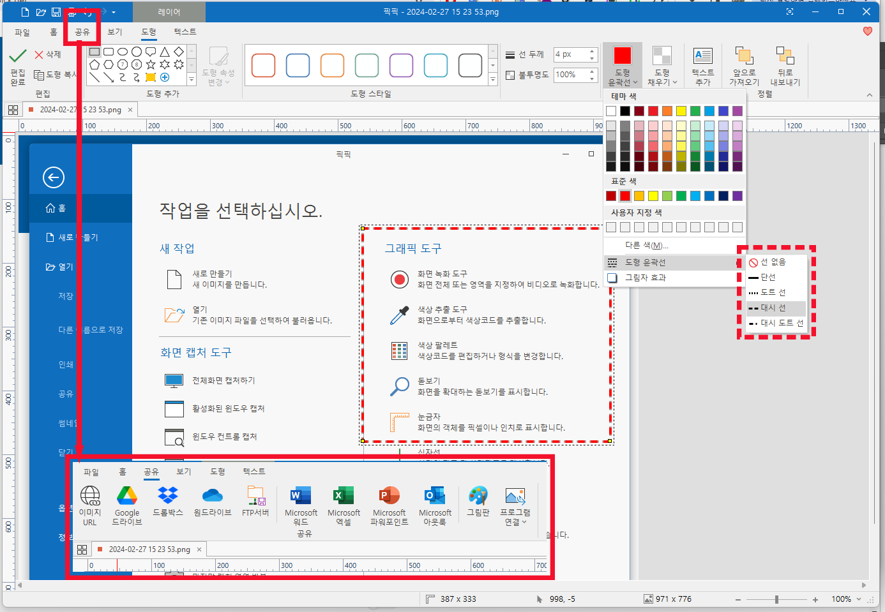
Task: Choose 대시 선 dashed line option
Action: pyautogui.click(x=776, y=308)
